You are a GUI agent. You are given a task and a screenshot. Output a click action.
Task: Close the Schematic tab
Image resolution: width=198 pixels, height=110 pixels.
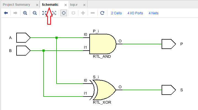pyautogui.click(x=65, y=5)
